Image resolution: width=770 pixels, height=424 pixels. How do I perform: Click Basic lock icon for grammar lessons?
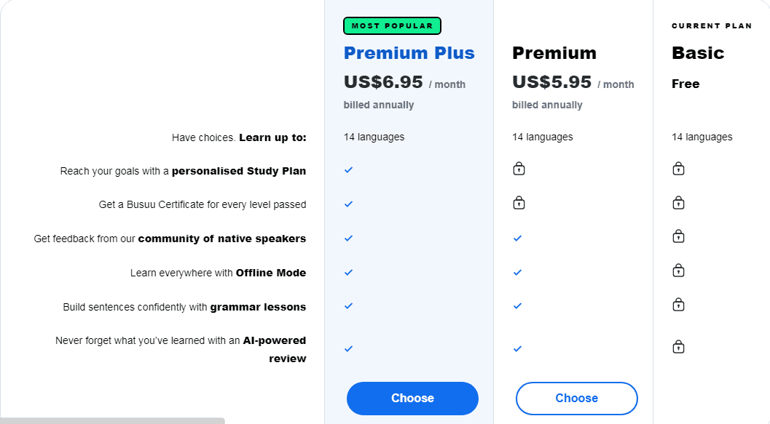point(678,304)
